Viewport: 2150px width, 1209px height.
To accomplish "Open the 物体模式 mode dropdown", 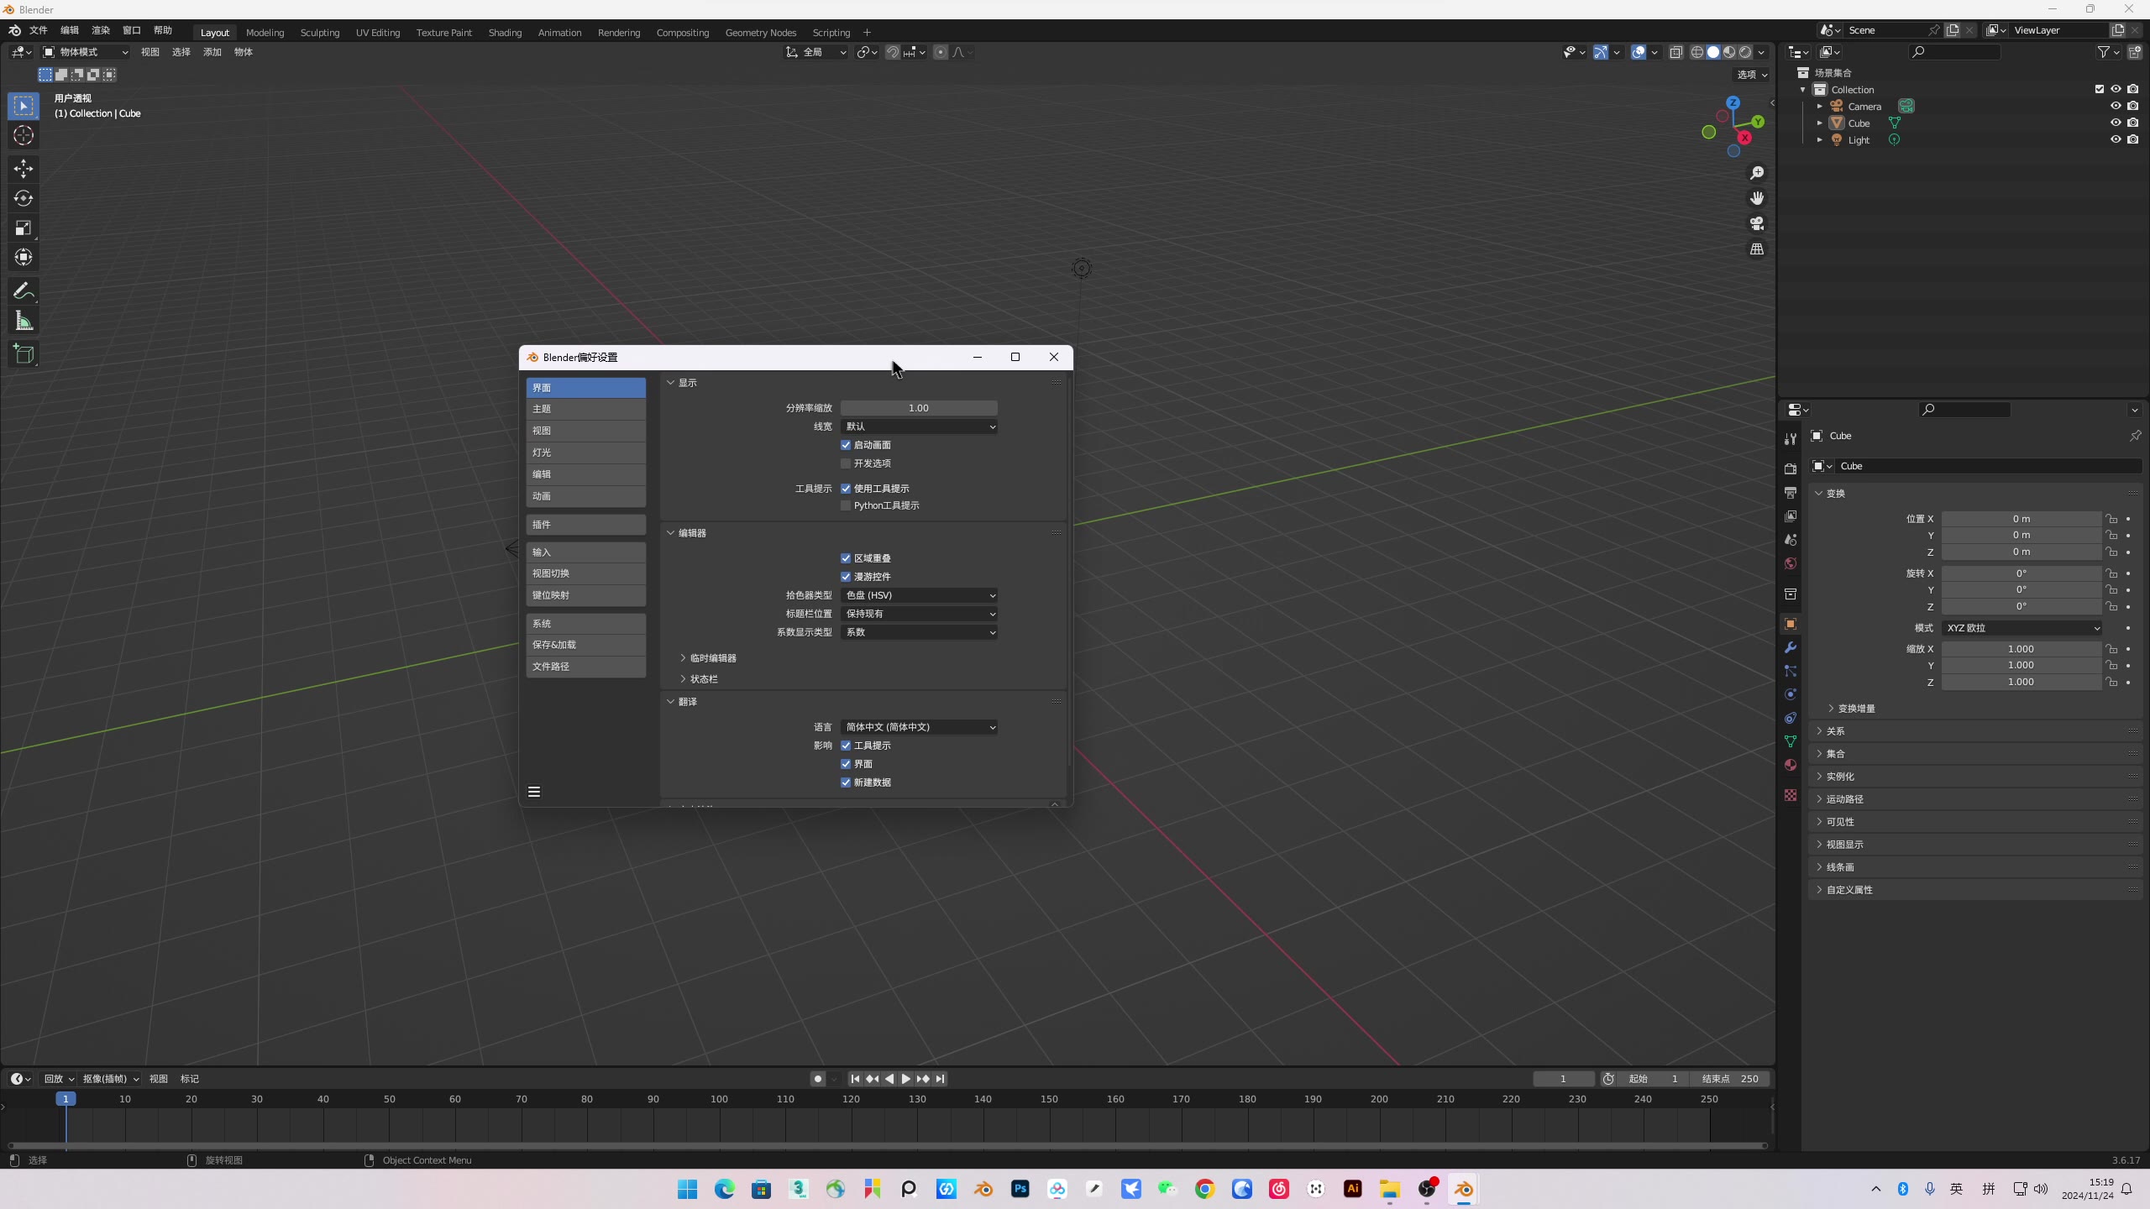I will pos(86,52).
